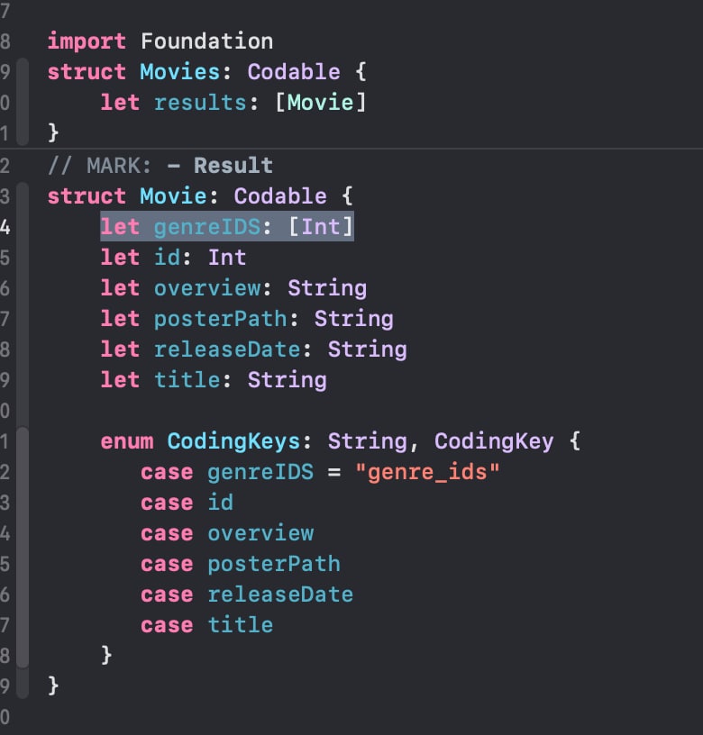
Task: Click 'let' keyword before results
Action: (120, 103)
